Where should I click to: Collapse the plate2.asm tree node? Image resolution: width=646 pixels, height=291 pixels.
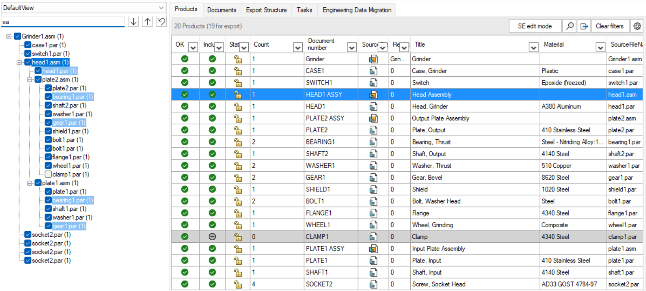click(30, 80)
